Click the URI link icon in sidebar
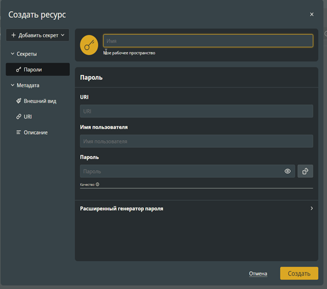 click(18, 116)
